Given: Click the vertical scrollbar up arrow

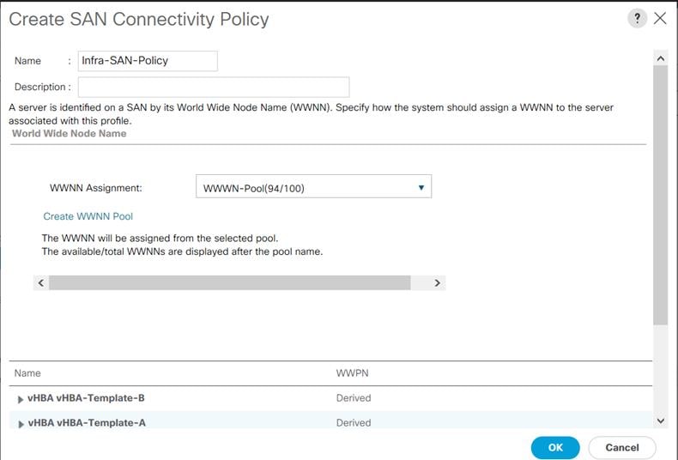Looking at the screenshot, I should tap(660, 57).
